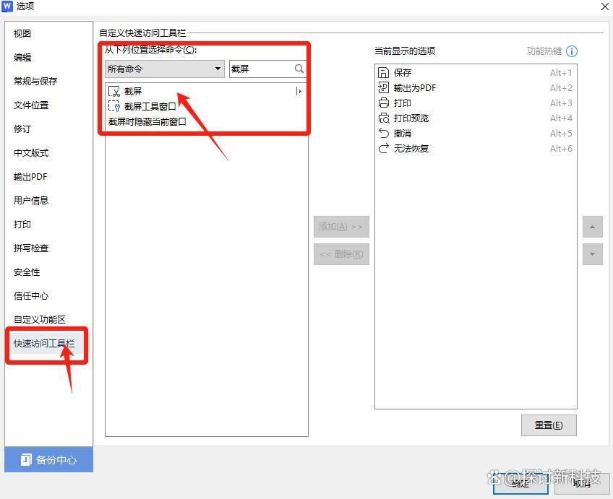The image size is (613, 499).
Task: Click the 保存 save icon
Action: [x=384, y=73]
